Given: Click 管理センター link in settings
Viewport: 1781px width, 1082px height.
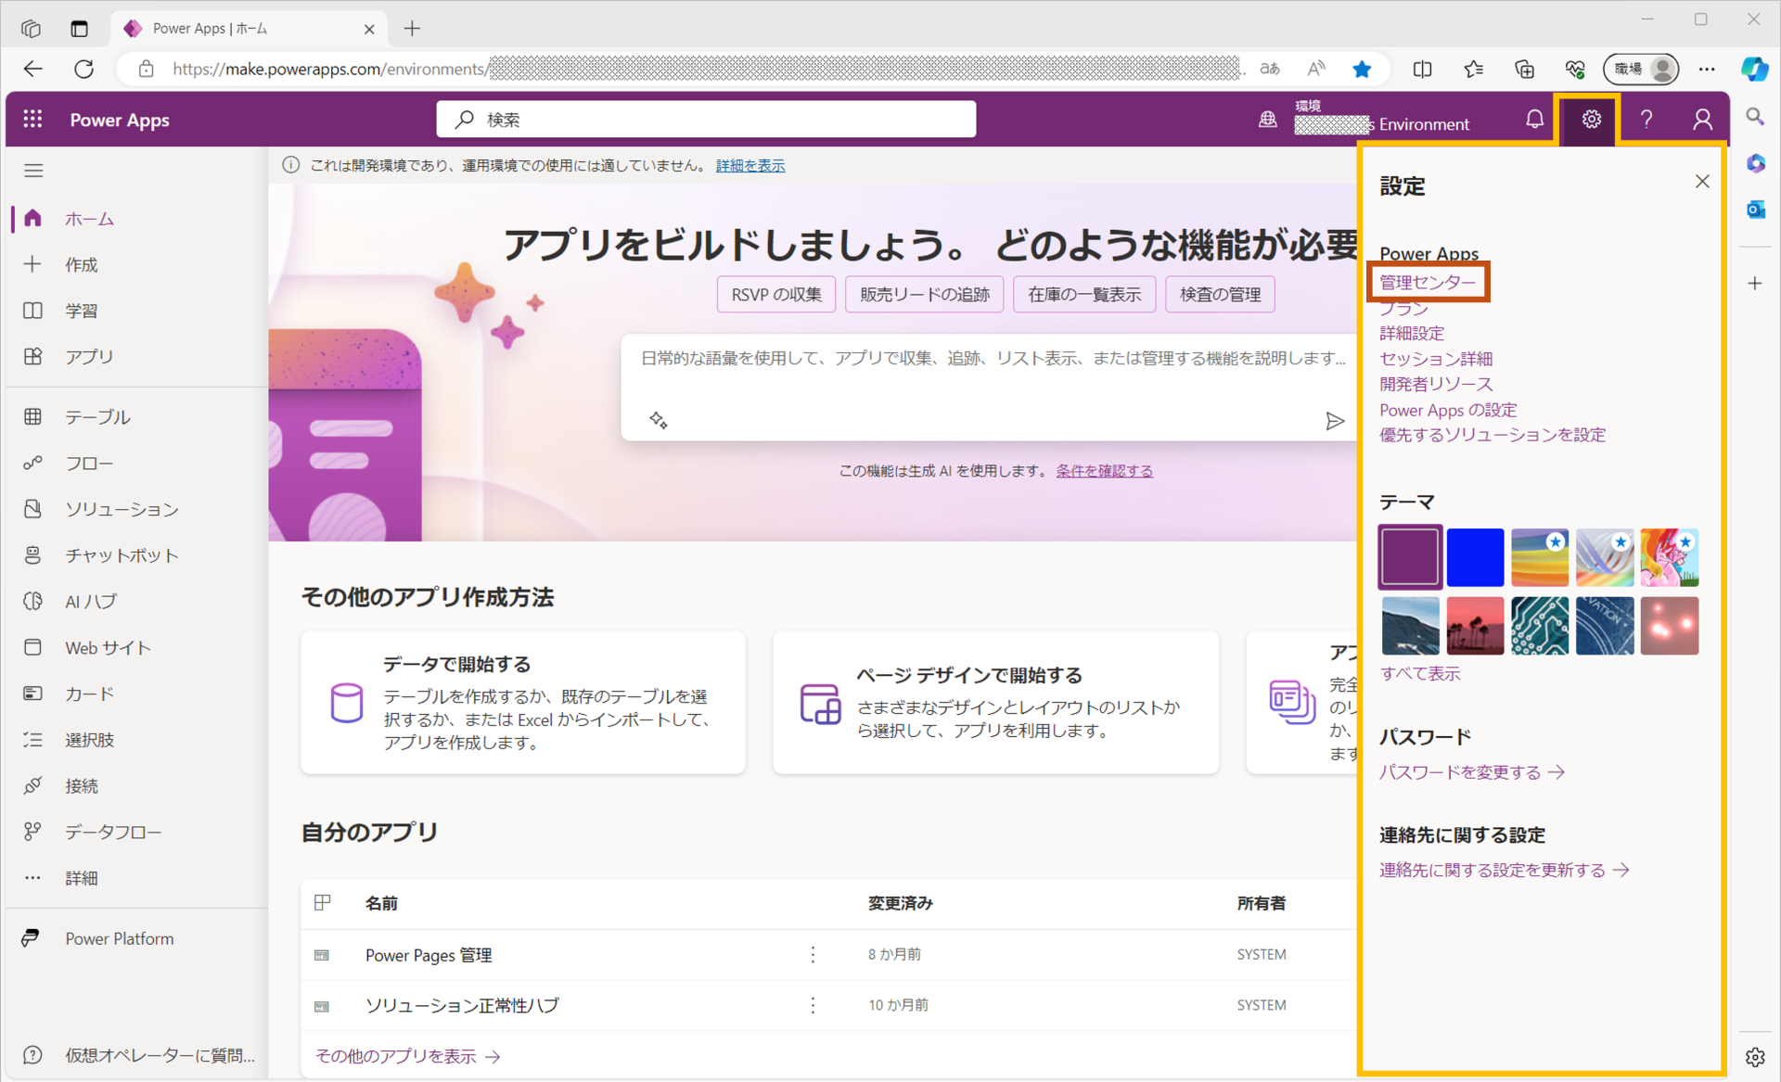Looking at the screenshot, I should pos(1427,282).
